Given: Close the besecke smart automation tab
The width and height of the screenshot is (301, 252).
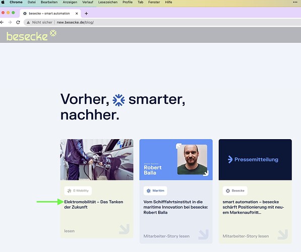Looking at the screenshot, I should pos(77,14).
